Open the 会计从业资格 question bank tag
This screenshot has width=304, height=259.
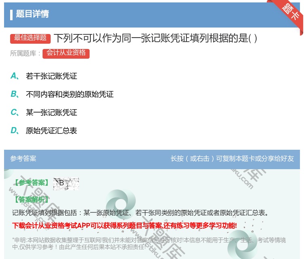66,53
